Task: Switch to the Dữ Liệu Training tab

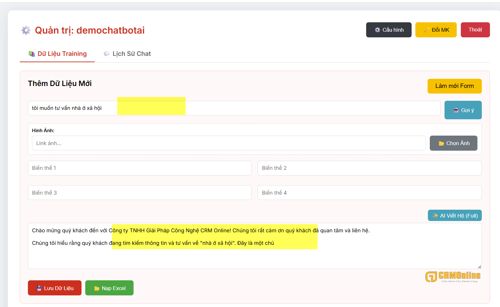Action: pos(57,54)
